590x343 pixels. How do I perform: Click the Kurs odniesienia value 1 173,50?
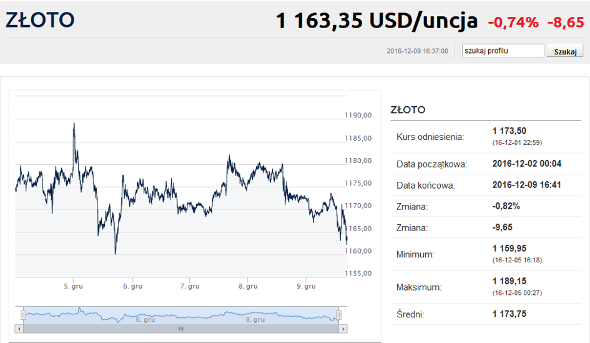[x=509, y=131]
